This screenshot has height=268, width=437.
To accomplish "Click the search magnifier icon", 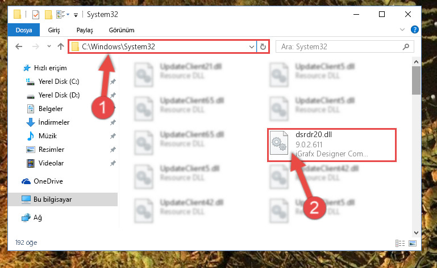I will 406,46.
